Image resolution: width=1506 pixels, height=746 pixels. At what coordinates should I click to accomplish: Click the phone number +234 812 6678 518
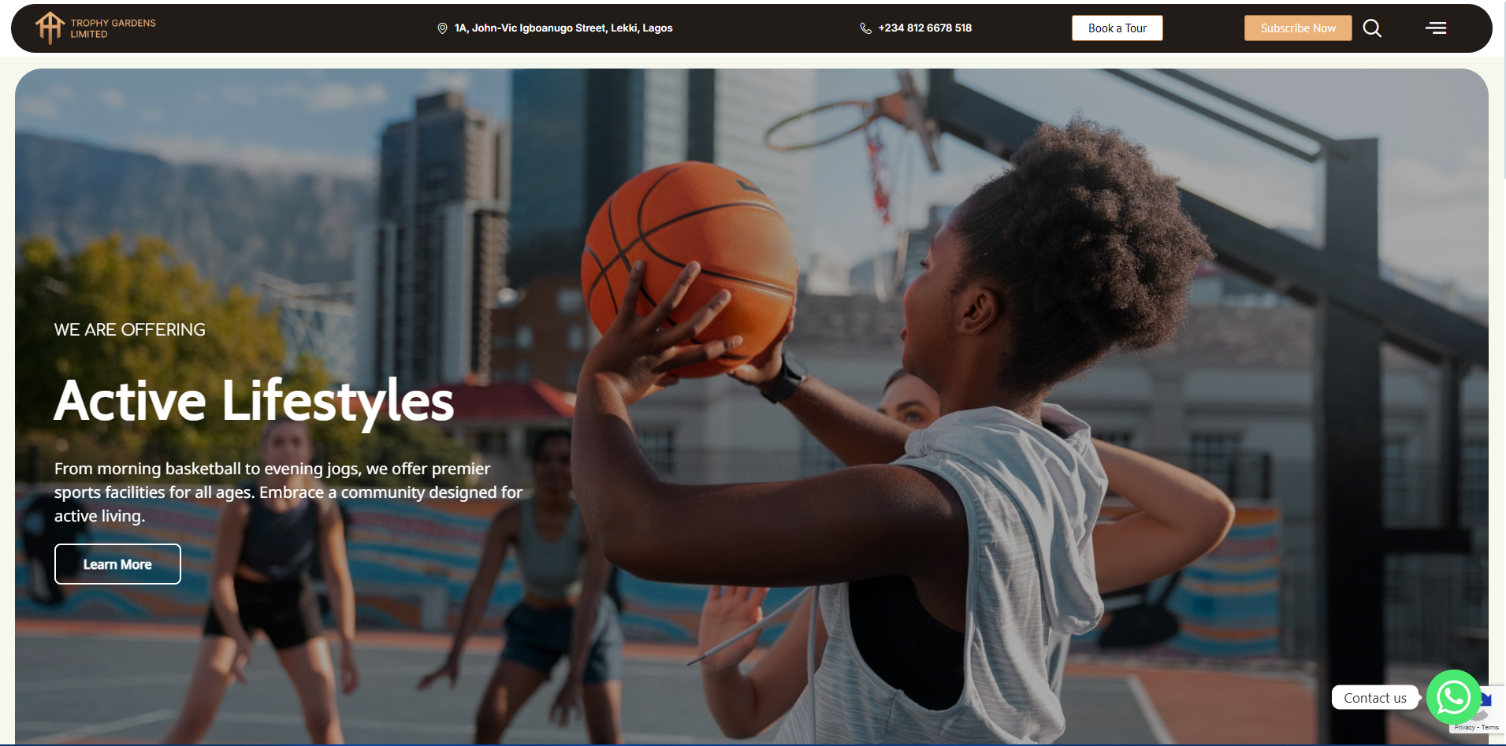924,28
